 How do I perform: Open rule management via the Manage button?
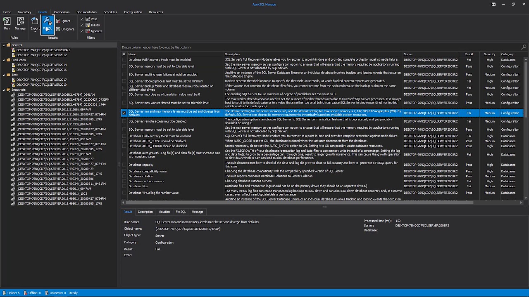pos(20,23)
